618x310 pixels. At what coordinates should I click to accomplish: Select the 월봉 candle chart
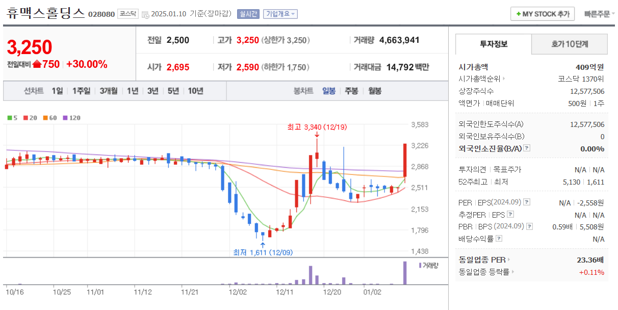pyautogui.click(x=374, y=91)
